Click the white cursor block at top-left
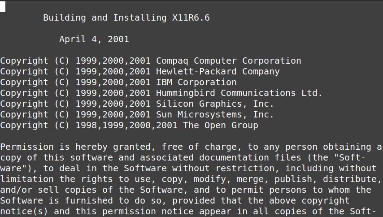This screenshot has width=383, height=217. [x=3, y=7]
